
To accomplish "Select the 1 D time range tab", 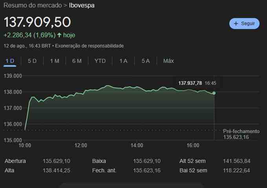I will [x=10, y=61].
